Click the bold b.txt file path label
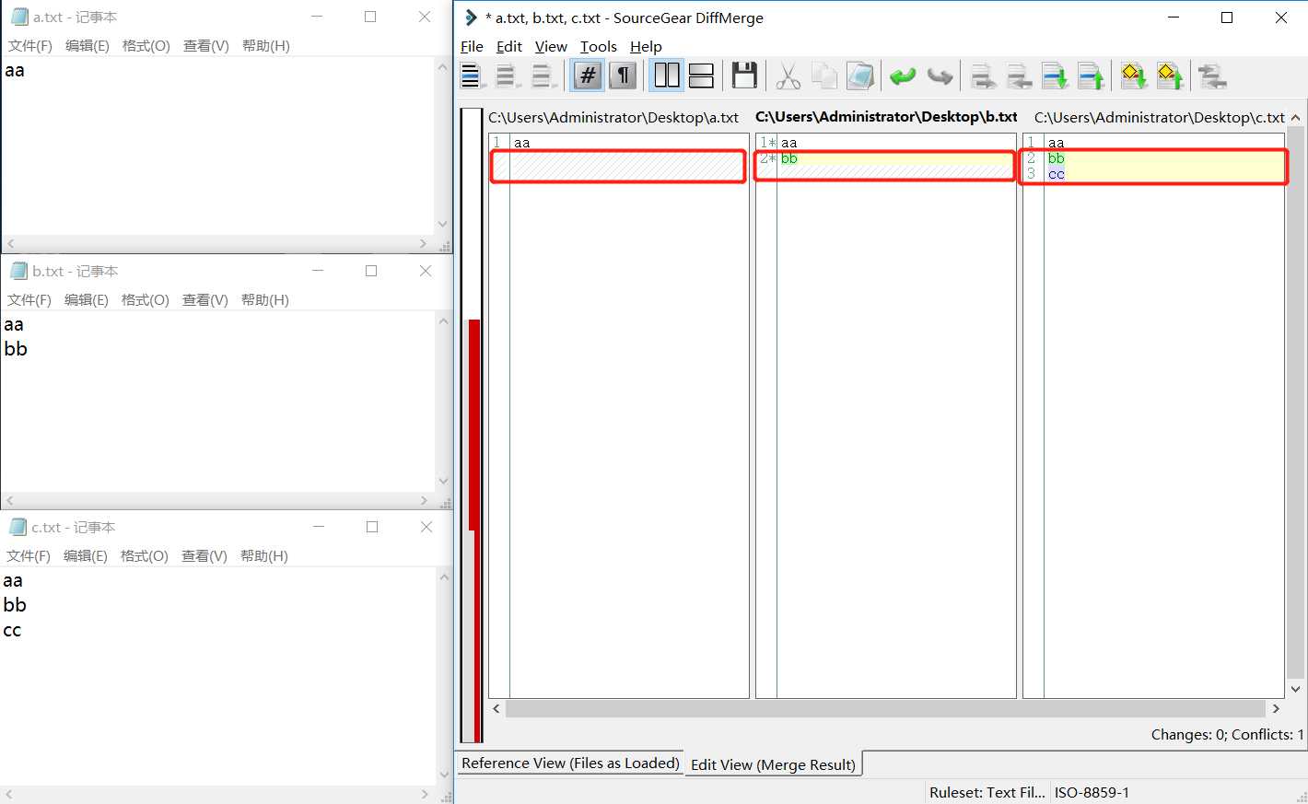This screenshot has width=1308, height=804. (886, 117)
